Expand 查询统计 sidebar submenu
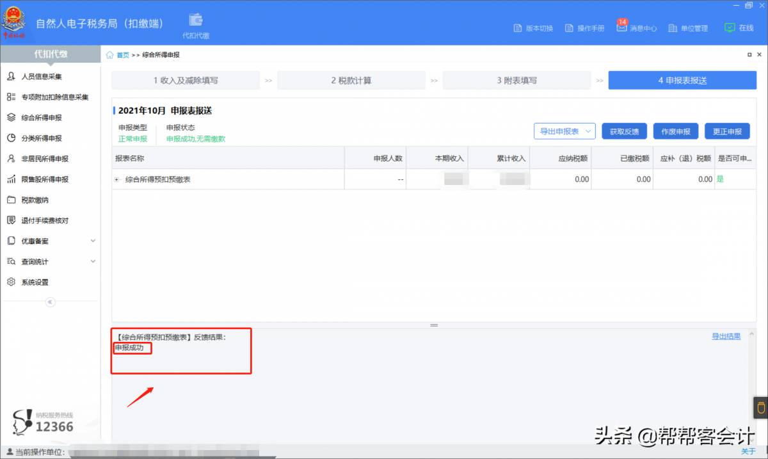The height and width of the screenshot is (459, 768). coord(93,262)
